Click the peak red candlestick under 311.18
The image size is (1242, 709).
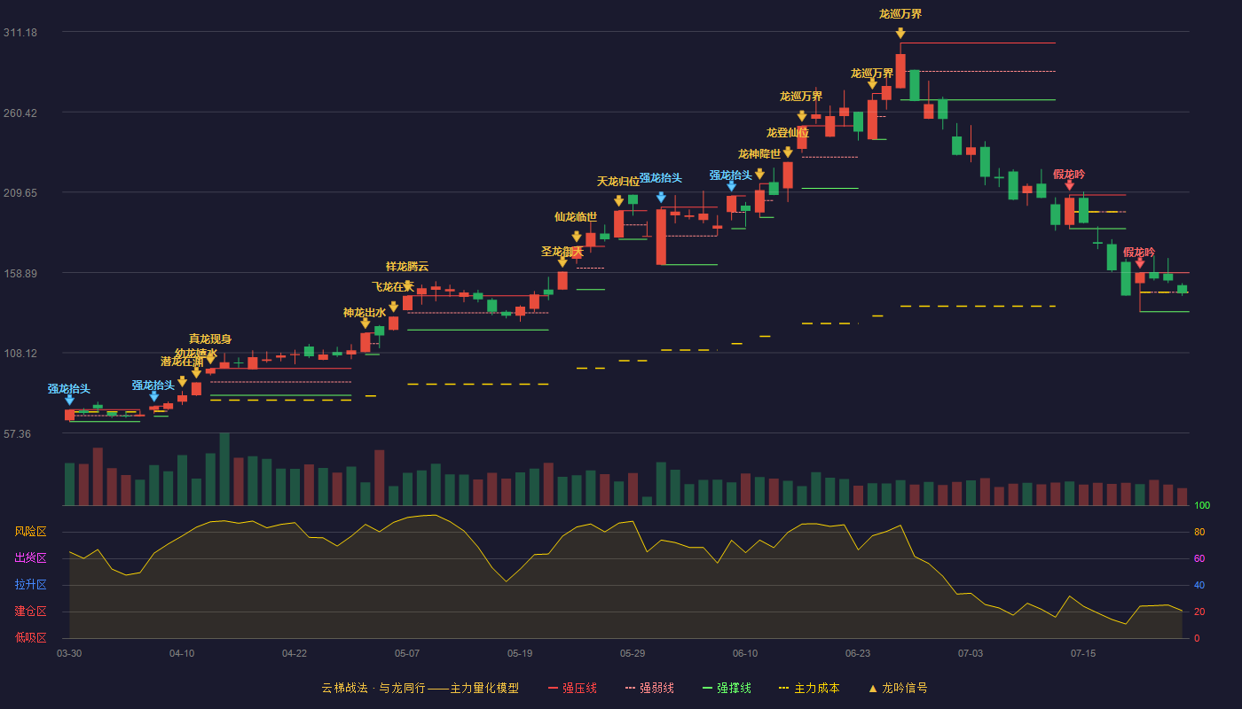pyautogui.click(x=900, y=71)
